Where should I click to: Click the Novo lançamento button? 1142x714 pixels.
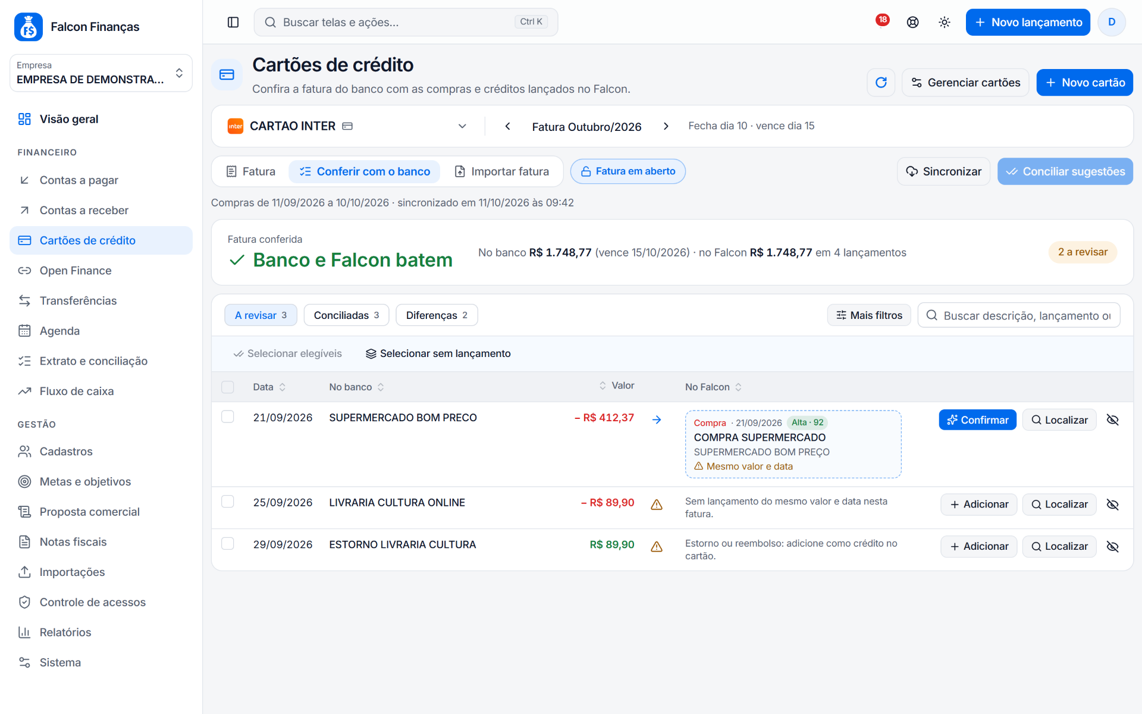(1028, 22)
